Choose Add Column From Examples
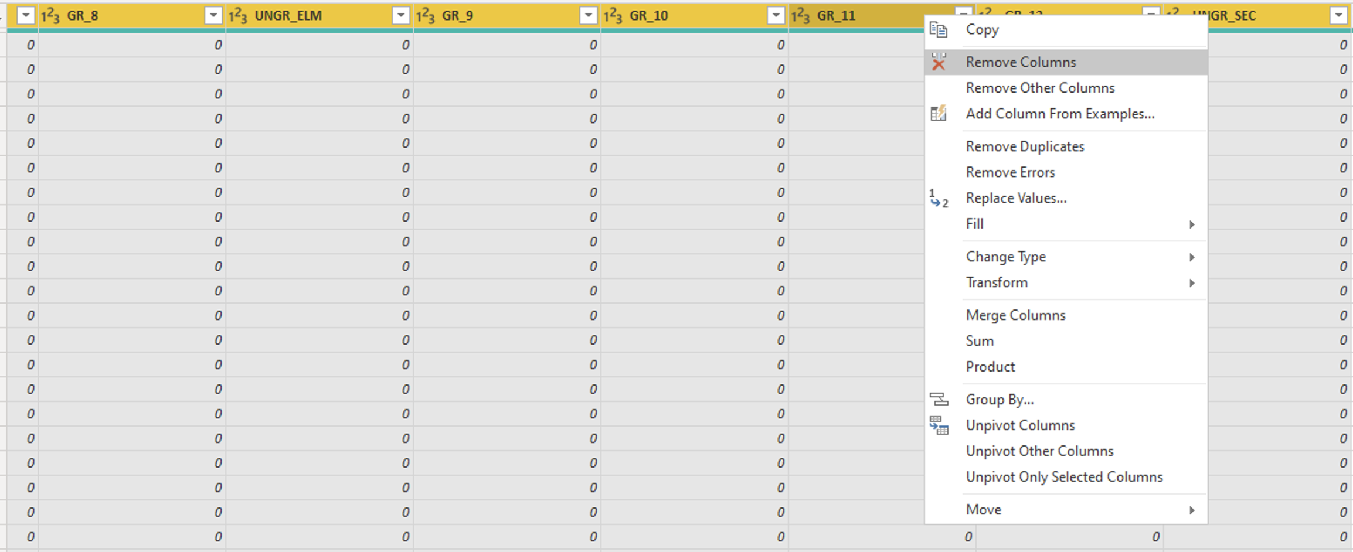 pyautogui.click(x=1066, y=114)
